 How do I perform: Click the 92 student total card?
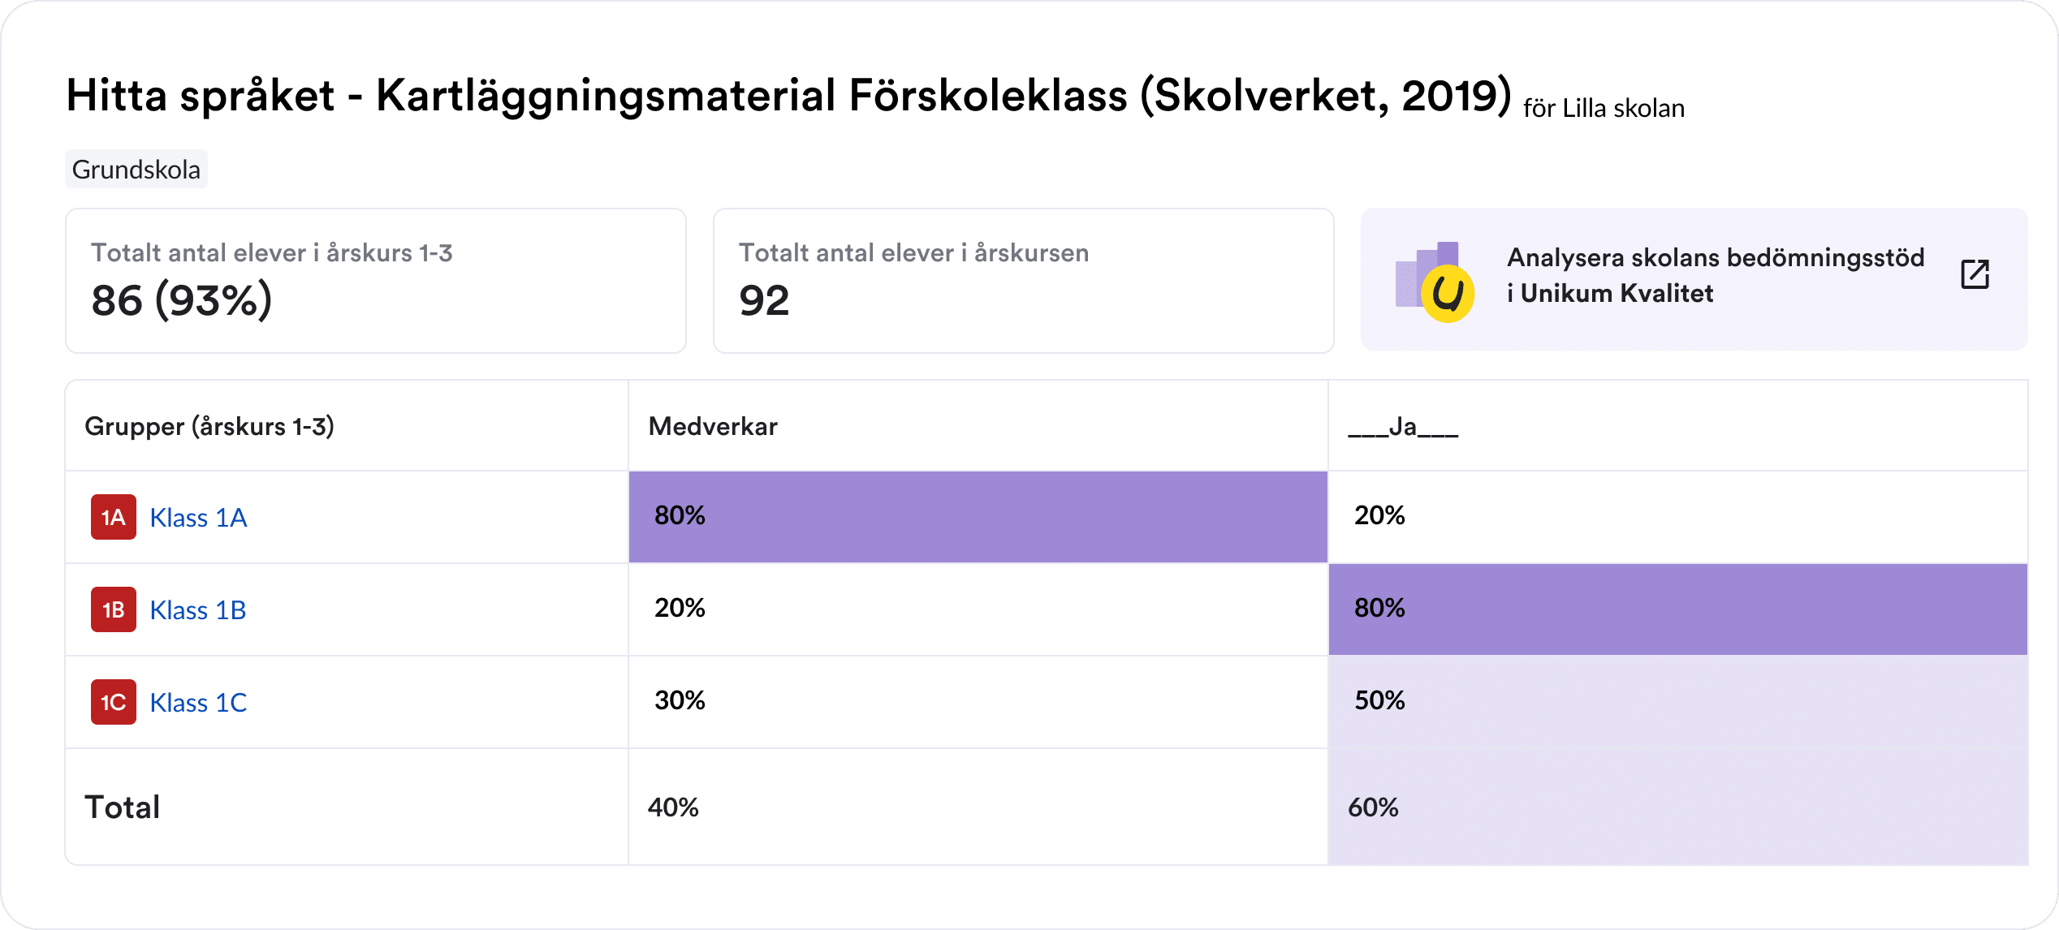point(1023,280)
